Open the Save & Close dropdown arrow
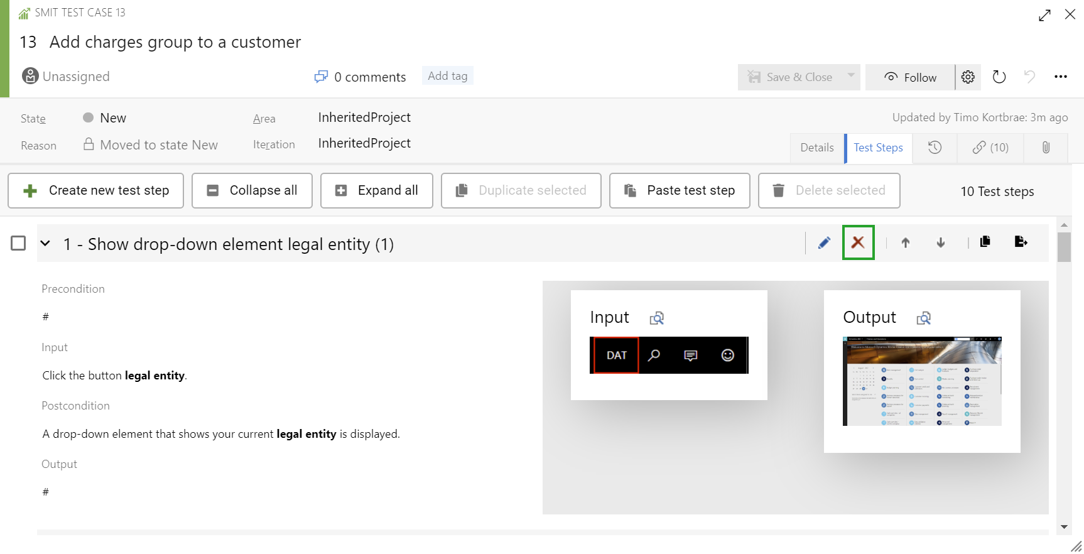The image size is (1084, 554). [x=851, y=76]
